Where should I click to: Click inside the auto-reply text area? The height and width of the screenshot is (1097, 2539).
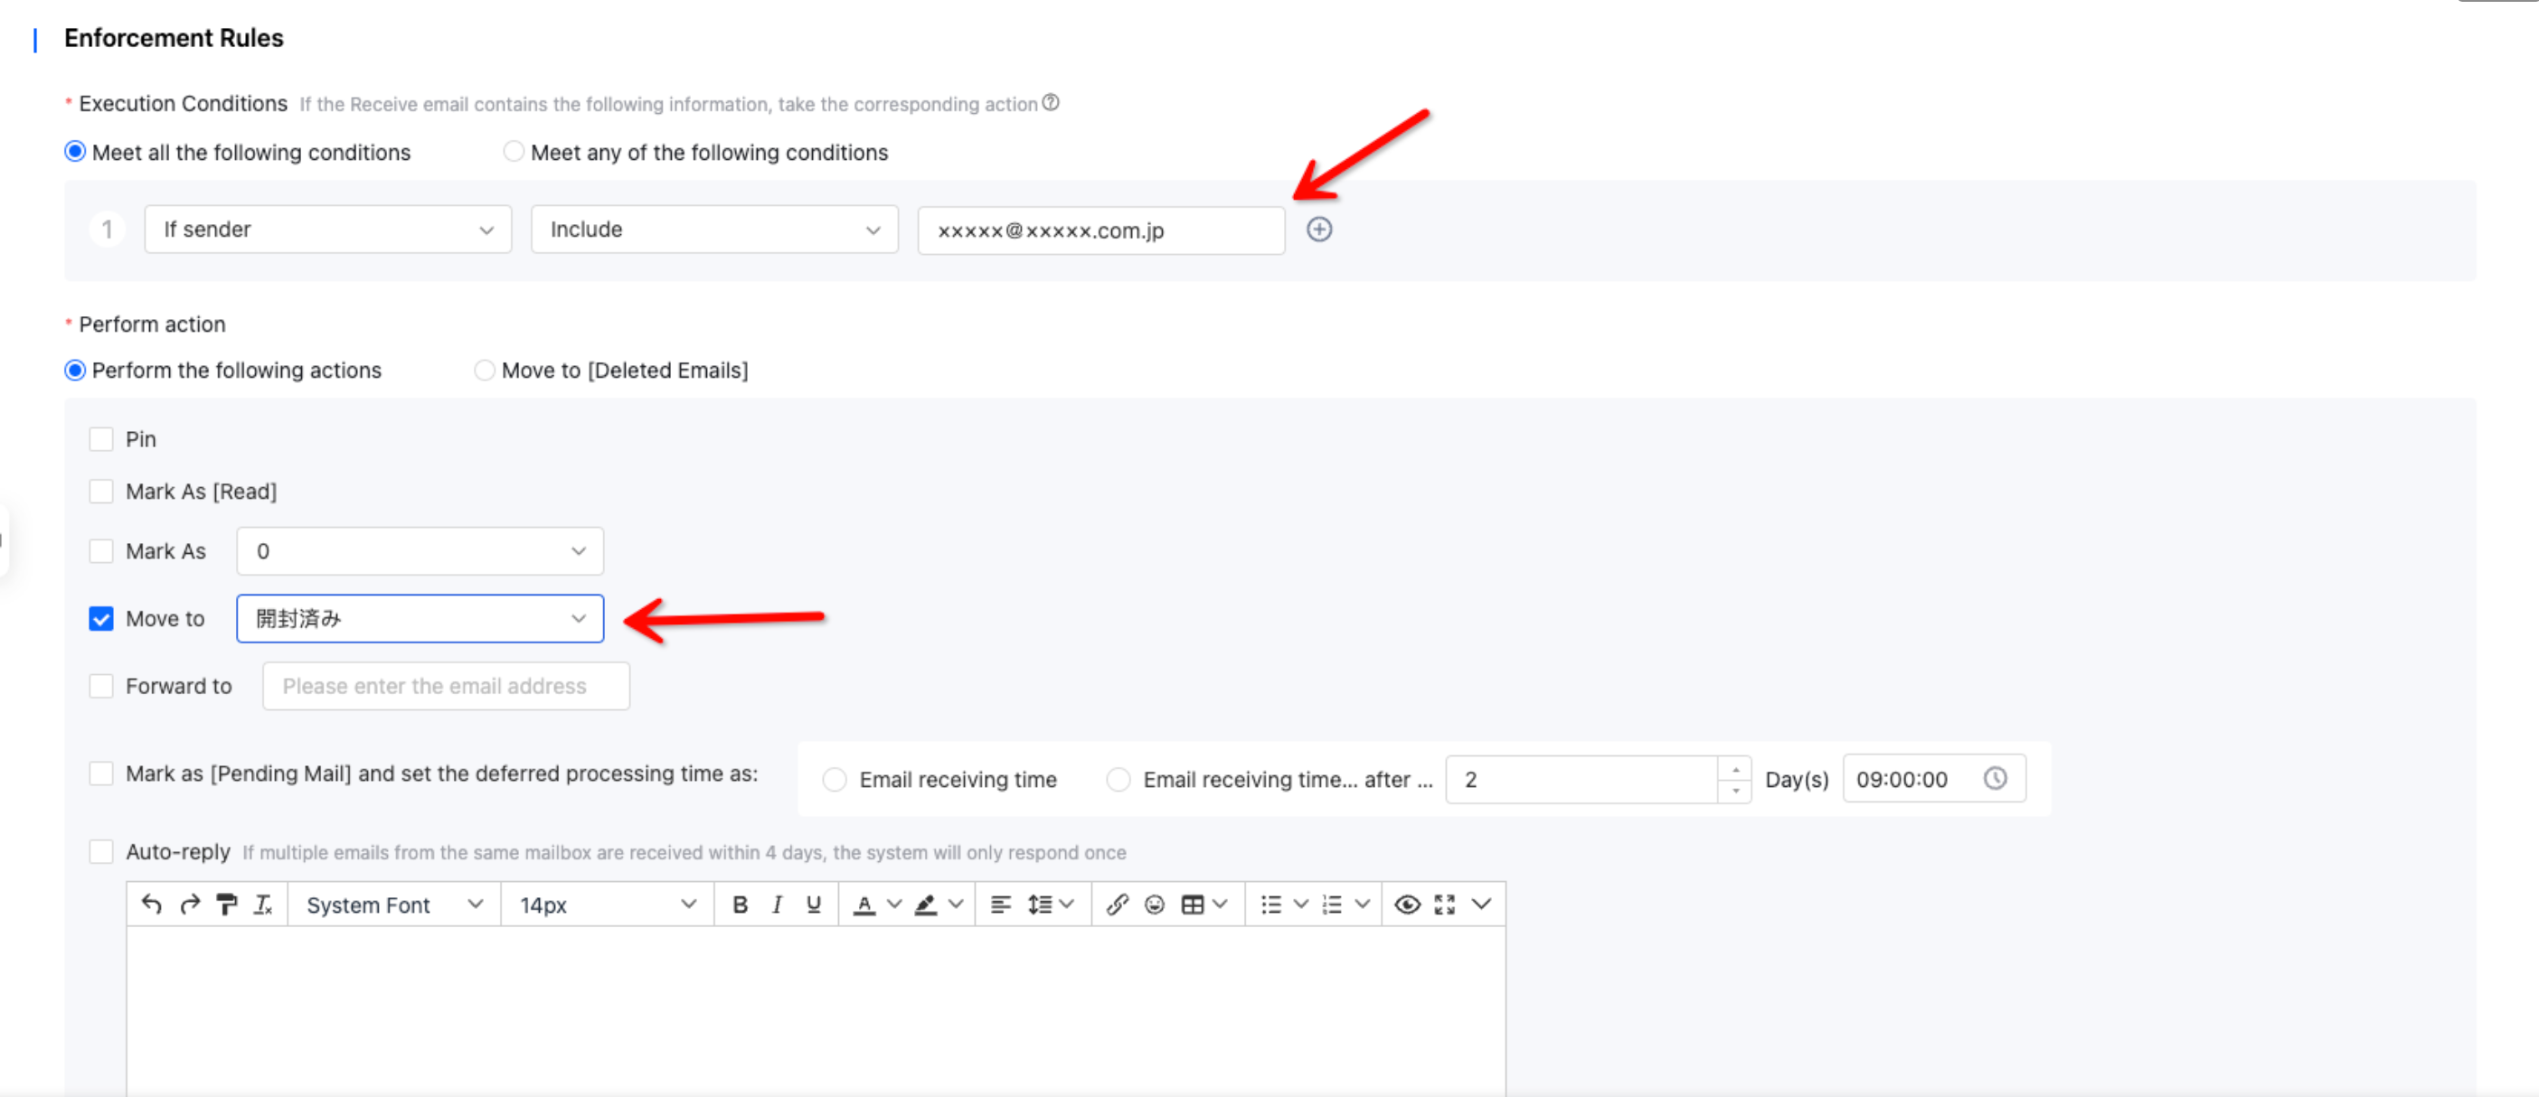tap(816, 1010)
